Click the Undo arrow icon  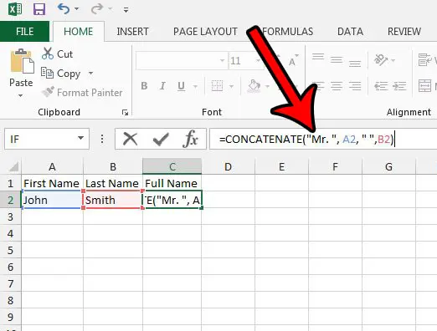(64, 8)
